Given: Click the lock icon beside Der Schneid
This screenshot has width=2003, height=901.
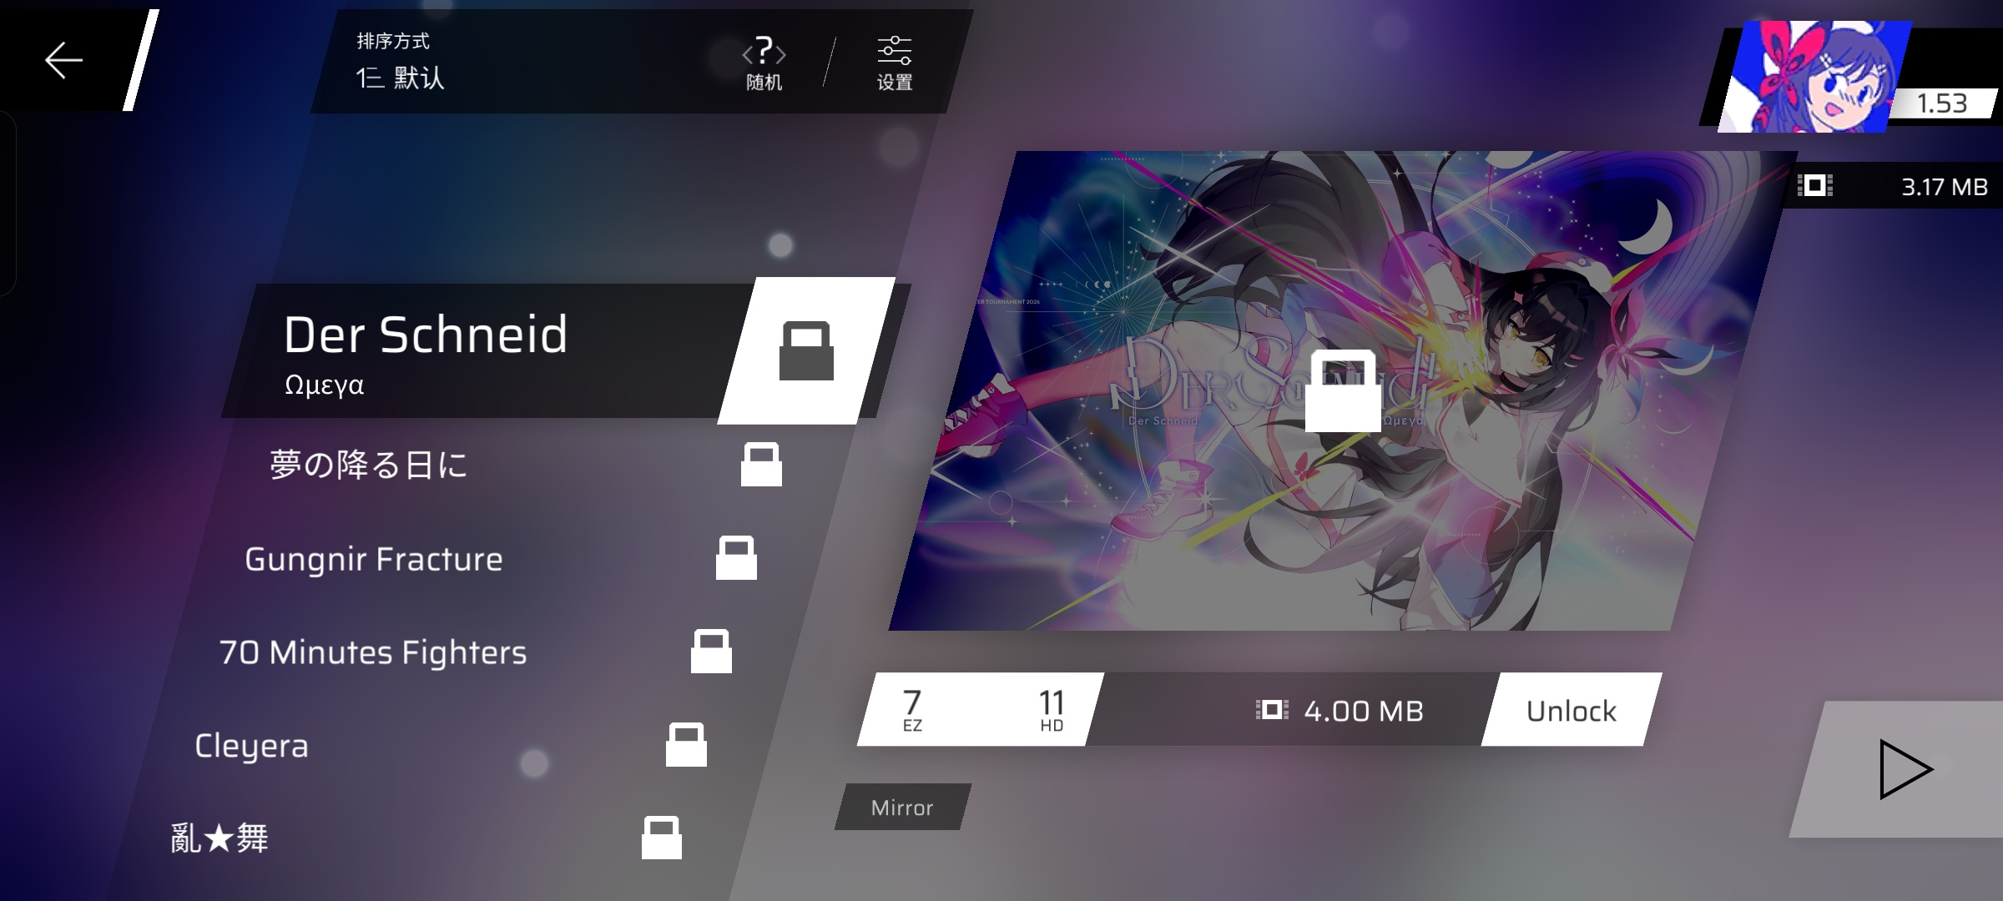Looking at the screenshot, I should coord(806,350).
